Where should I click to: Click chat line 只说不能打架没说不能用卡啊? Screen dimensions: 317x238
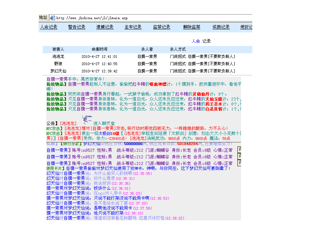click(x=122, y=198)
